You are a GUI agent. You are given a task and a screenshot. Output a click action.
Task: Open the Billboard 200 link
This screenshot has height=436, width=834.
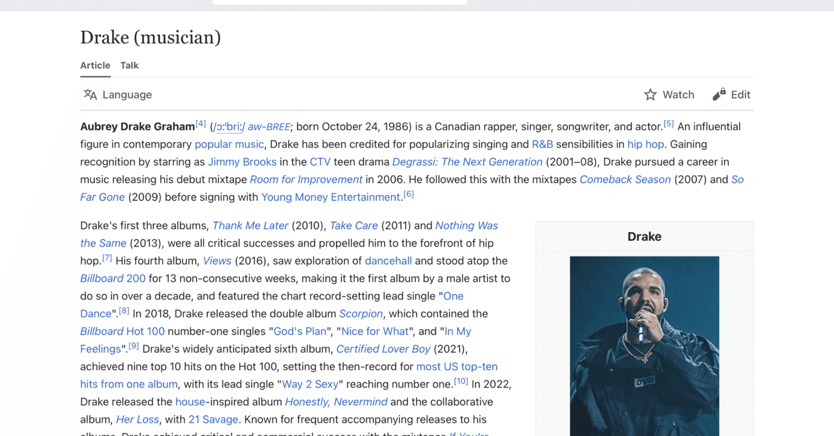pyautogui.click(x=113, y=278)
